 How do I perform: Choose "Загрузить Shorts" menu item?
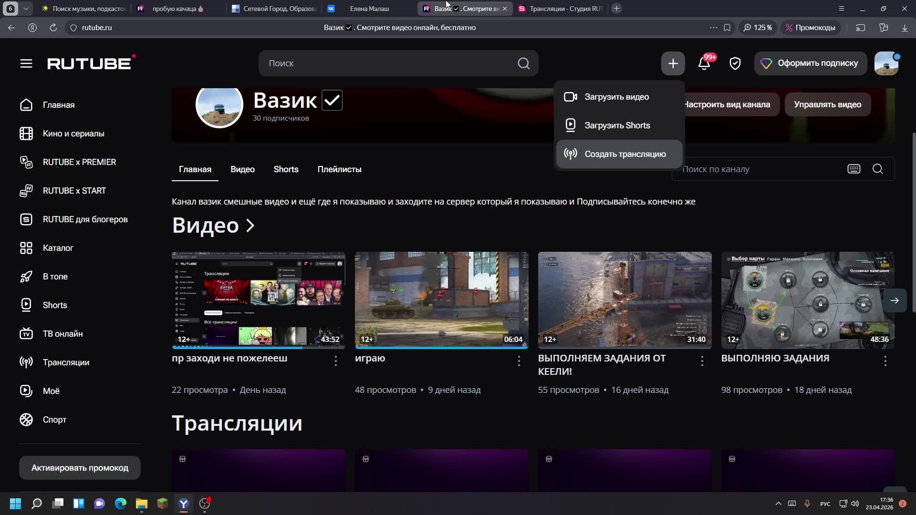coord(617,125)
